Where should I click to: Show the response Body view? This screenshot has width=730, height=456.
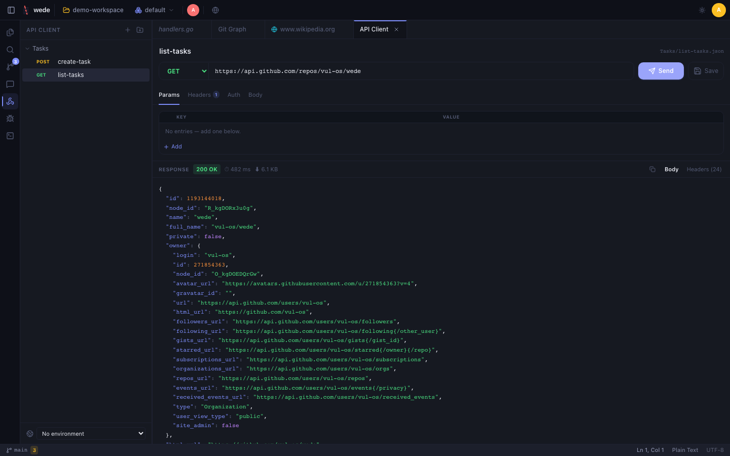point(671,169)
